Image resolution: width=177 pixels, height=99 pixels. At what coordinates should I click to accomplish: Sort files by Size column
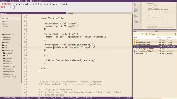[158, 37]
